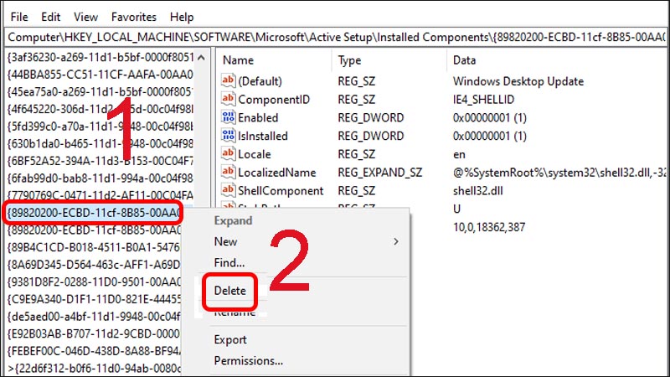Select the Enabled value name
This screenshot has height=377, width=670.
click(258, 117)
